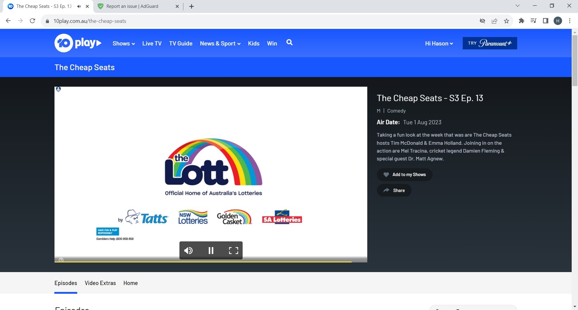Bookmark this page with the star icon

coord(506,21)
